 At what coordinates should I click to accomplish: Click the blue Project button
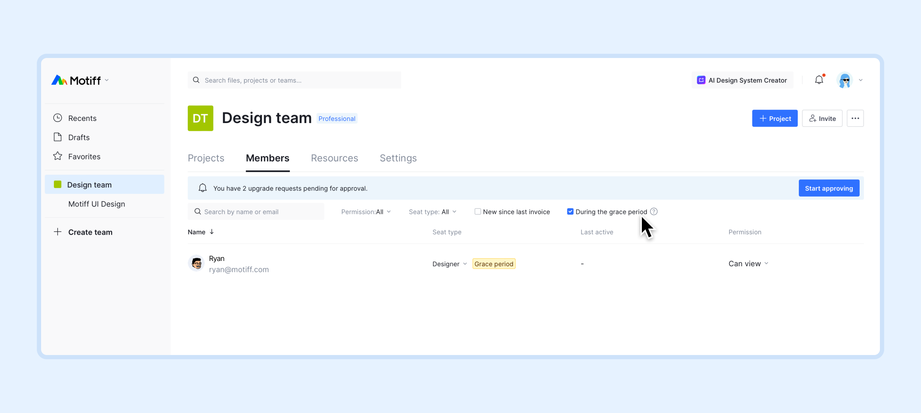point(775,118)
